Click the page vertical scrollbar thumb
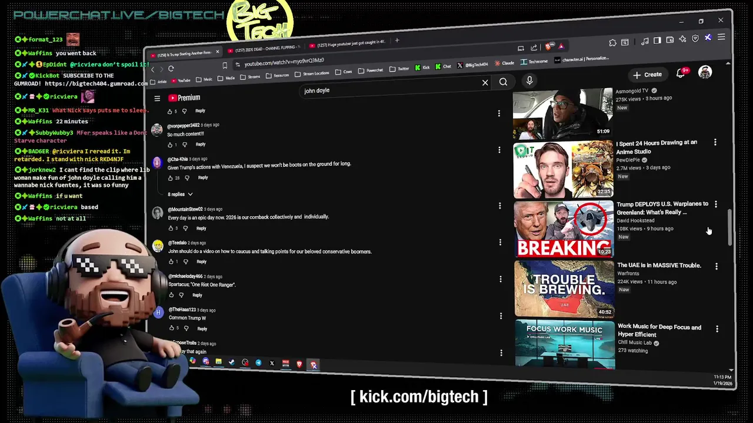This screenshot has height=423, width=753. tap(730, 227)
